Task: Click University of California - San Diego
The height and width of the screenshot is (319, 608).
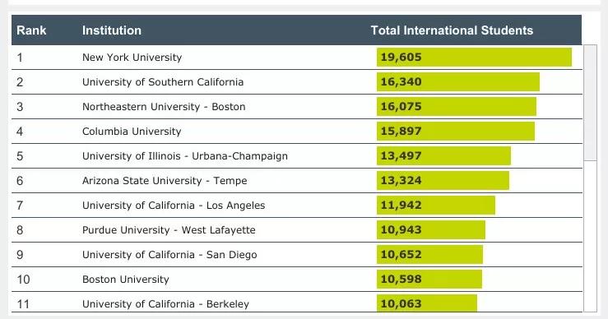Action: [169, 255]
